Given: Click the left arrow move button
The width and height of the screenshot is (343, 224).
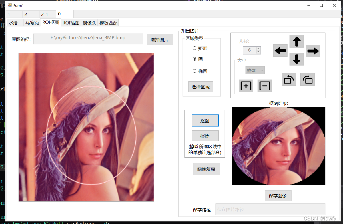Looking at the screenshot, I should [280, 51].
